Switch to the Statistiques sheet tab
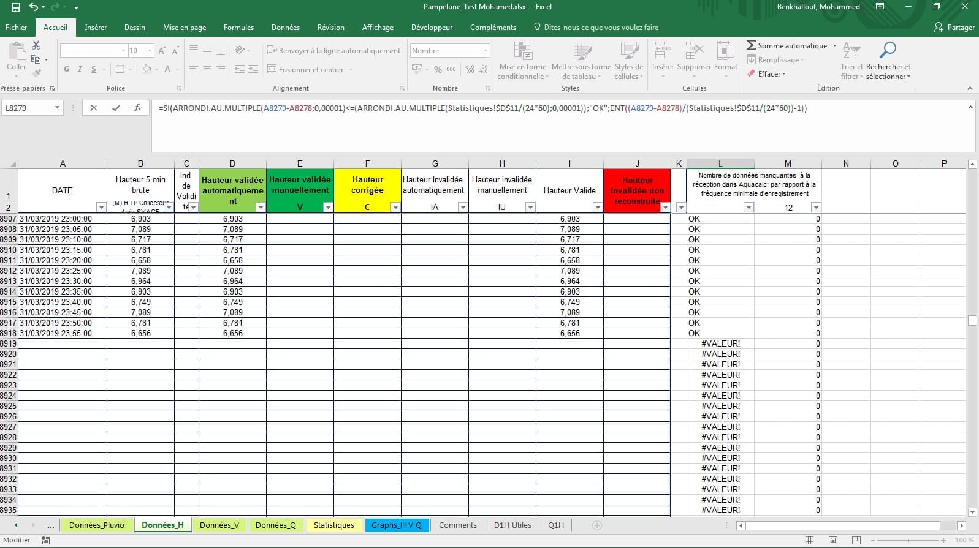 pos(333,525)
